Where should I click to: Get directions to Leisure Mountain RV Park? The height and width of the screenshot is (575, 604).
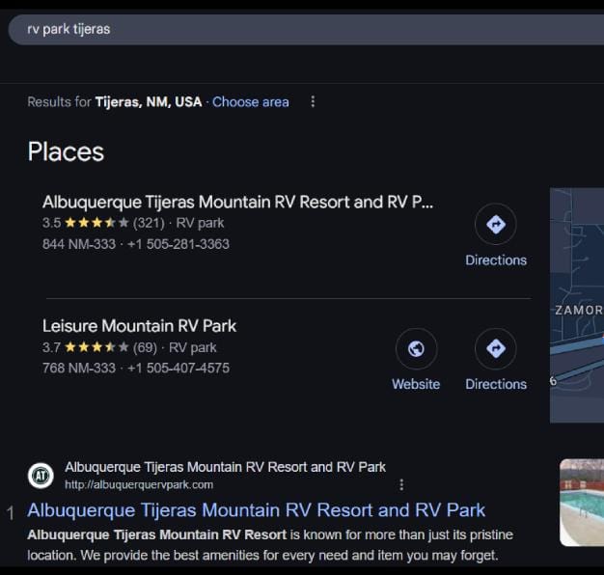coord(495,348)
